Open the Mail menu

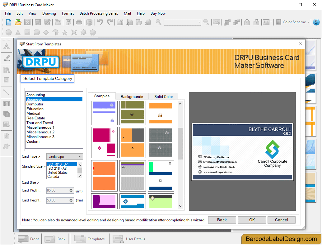127,13
